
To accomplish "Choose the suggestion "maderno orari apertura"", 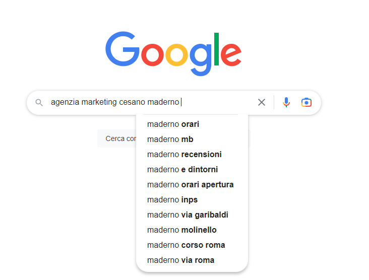I will point(191,184).
